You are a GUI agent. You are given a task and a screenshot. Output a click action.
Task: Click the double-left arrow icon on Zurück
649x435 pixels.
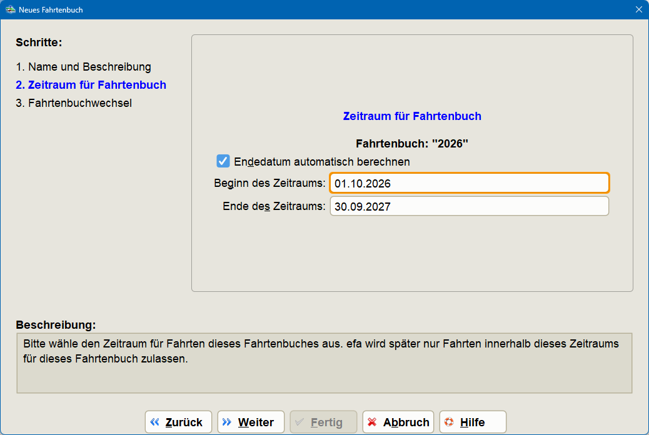pos(154,422)
